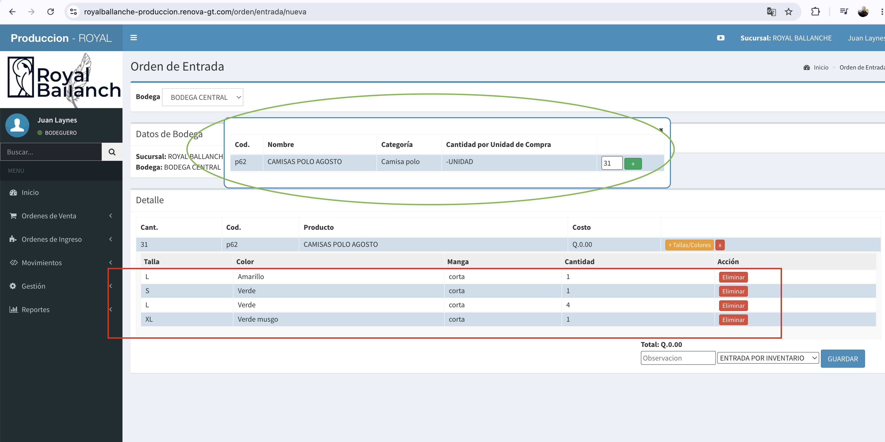The image size is (885, 442).
Task: Click the +Tallas/Colores button
Action: point(689,245)
